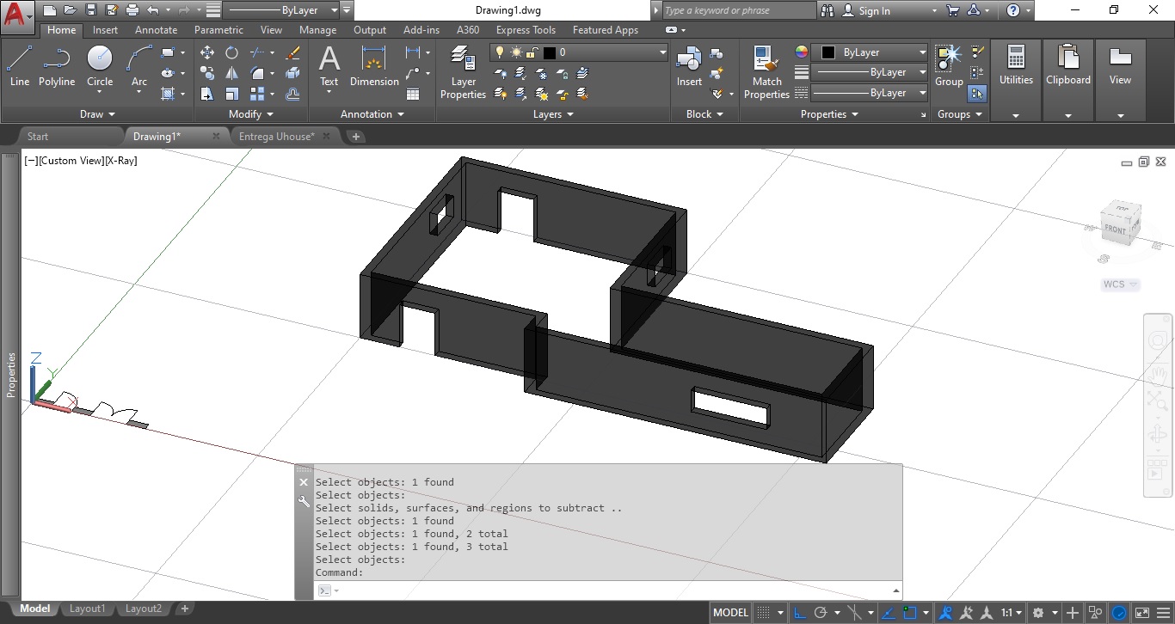The width and height of the screenshot is (1175, 624).
Task: Toggle Ortho mode in status bar
Action: pos(800,613)
